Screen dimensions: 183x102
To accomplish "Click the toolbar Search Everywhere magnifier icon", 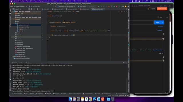I will 123,7.
